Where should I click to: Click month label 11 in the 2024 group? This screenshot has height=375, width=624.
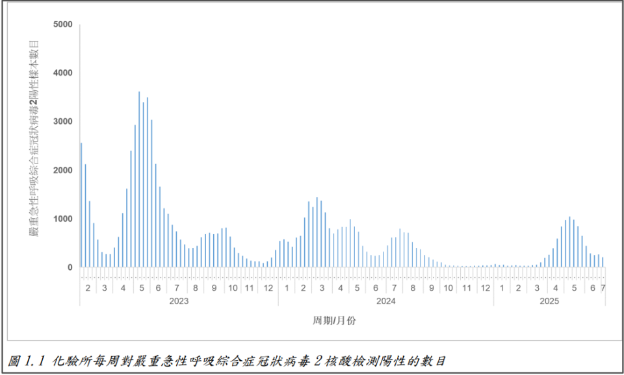(467, 288)
